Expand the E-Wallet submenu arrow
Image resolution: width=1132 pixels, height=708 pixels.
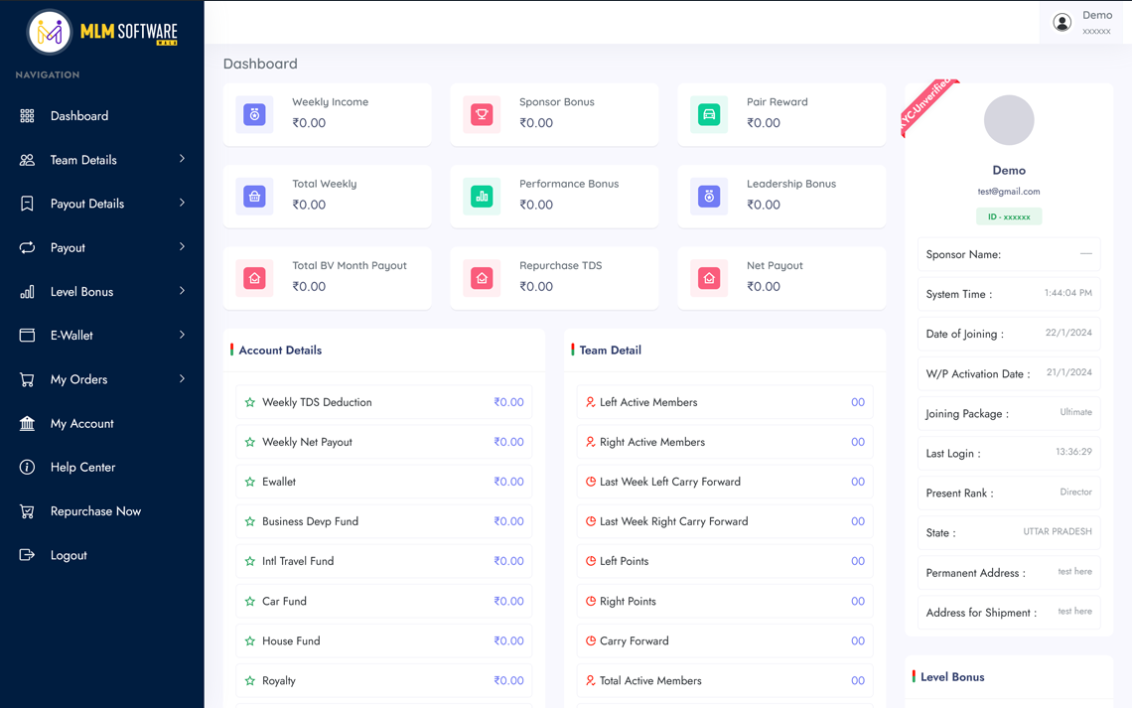182,336
